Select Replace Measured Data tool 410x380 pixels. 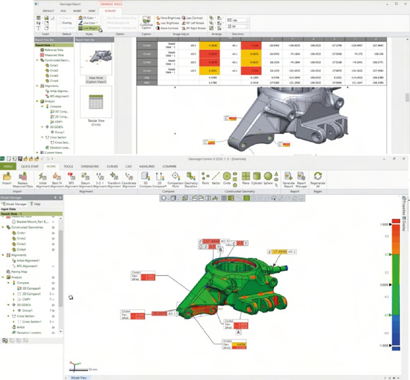tap(23, 179)
